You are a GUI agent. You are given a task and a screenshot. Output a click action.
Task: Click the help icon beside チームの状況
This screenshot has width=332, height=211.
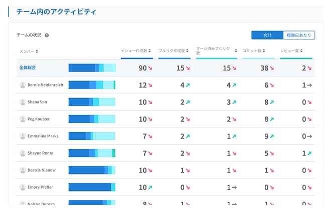pyautogui.click(x=47, y=35)
